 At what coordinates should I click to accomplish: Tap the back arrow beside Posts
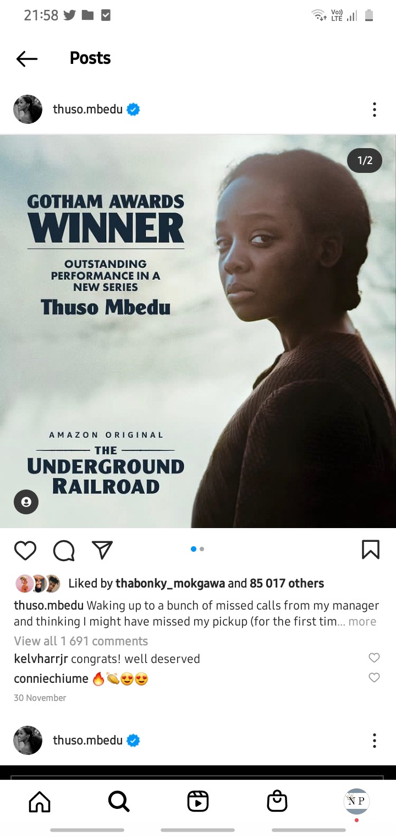(27, 58)
